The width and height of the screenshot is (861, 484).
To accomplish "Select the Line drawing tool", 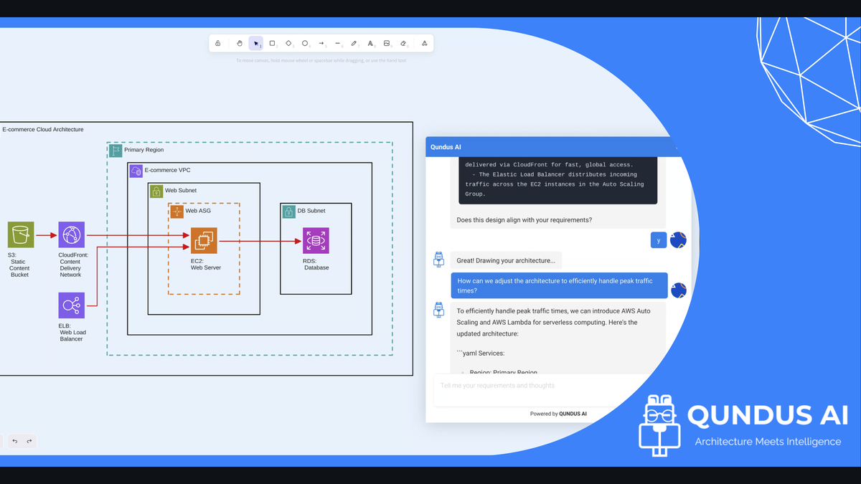I will (x=338, y=44).
